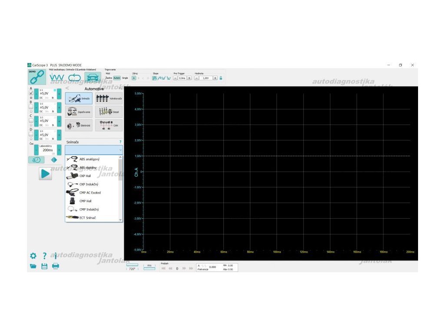Image resolution: width=445 pixels, height=334 pixels.
Task: Jump to first recorded frame
Action: click(x=163, y=268)
